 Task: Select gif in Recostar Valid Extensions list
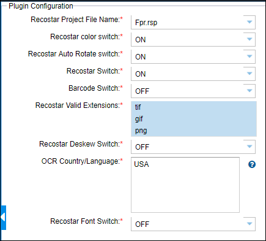(x=194, y=119)
